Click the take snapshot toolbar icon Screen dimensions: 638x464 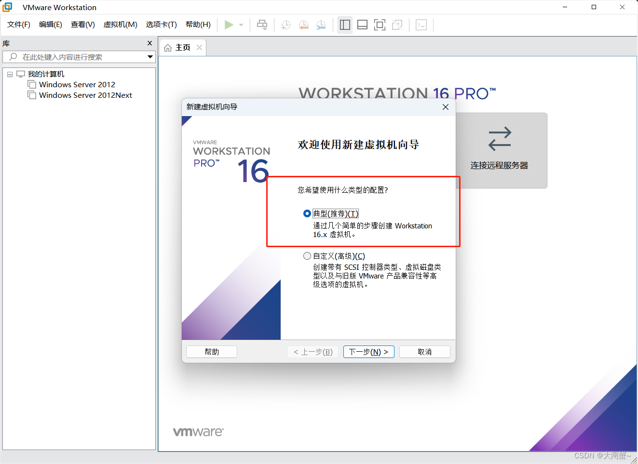[x=286, y=25]
